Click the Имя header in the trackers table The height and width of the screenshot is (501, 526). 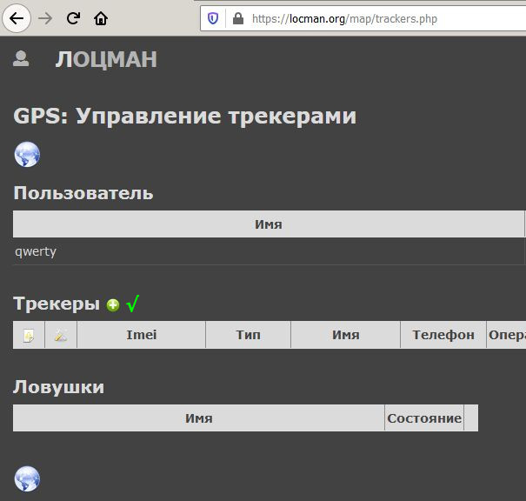[345, 335]
